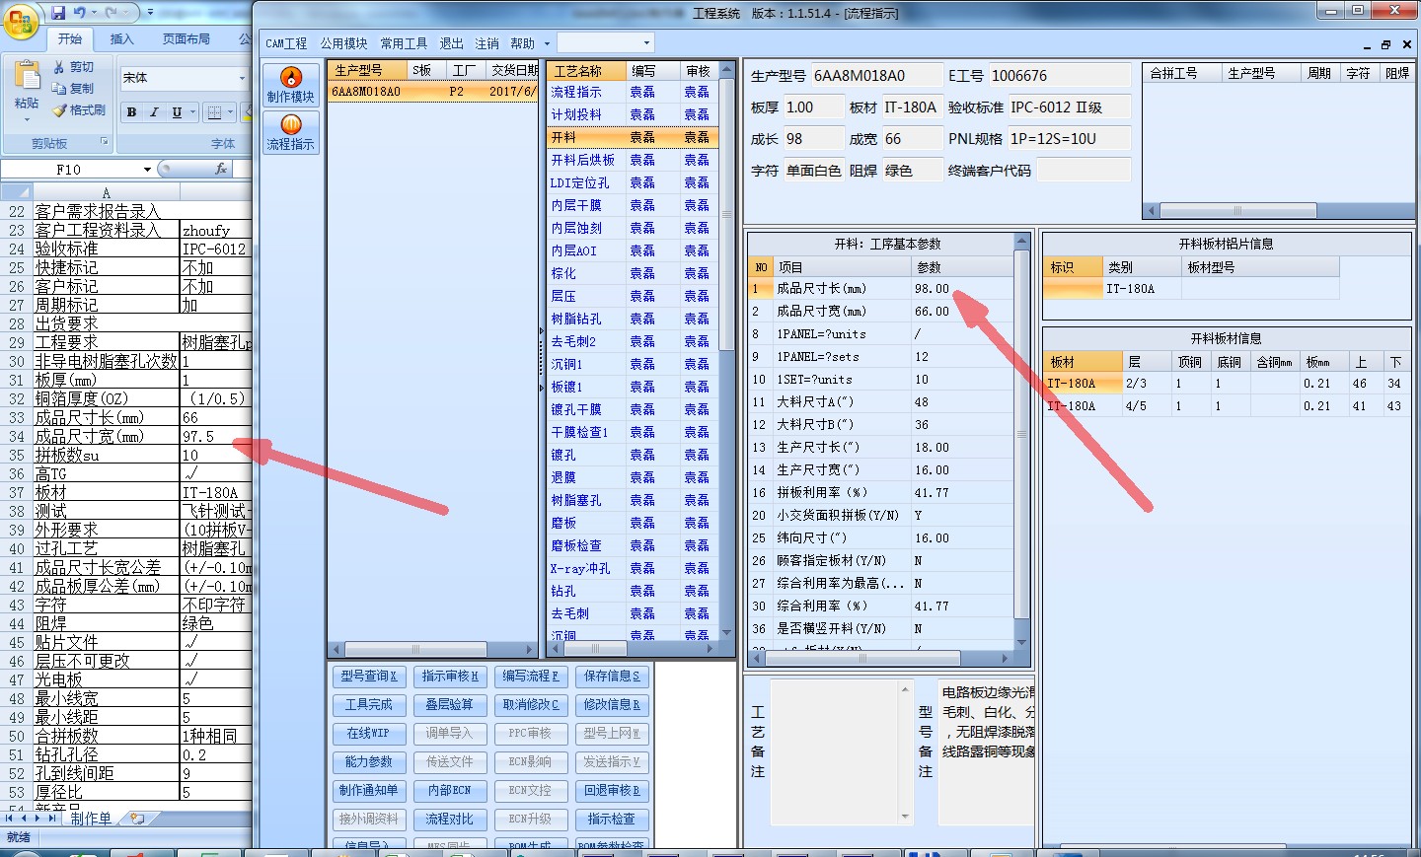Toggle Italic formatting in Excel
The image size is (1421, 857).
[x=154, y=112]
